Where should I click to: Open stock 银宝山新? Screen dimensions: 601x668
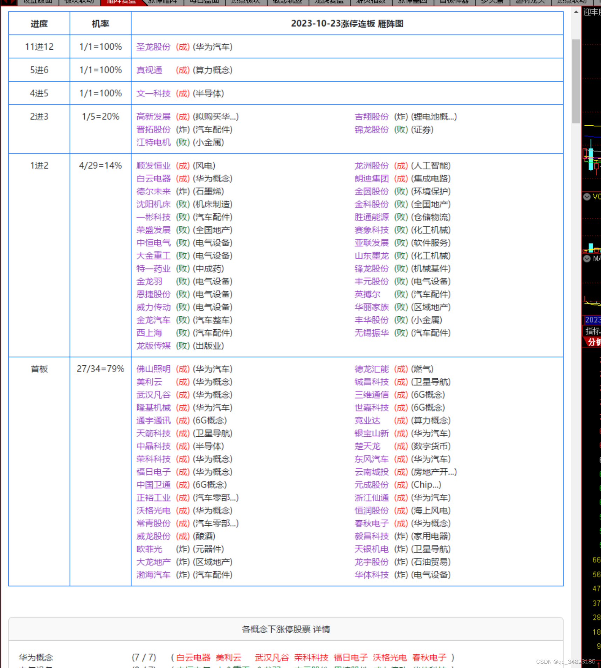pyautogui.click(x=372, y=434)
